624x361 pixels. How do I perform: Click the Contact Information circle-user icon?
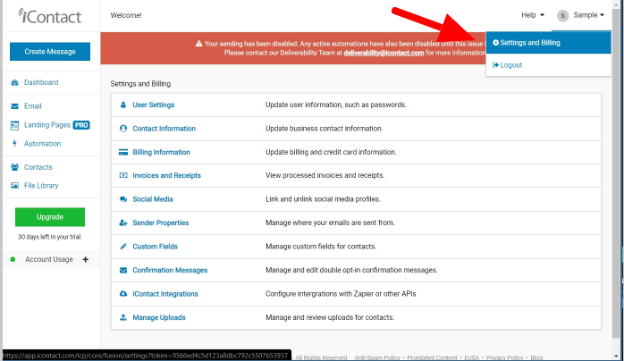[123, 129]
